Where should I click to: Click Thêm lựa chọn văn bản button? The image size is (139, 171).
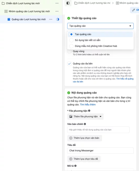tap(85, 138)
